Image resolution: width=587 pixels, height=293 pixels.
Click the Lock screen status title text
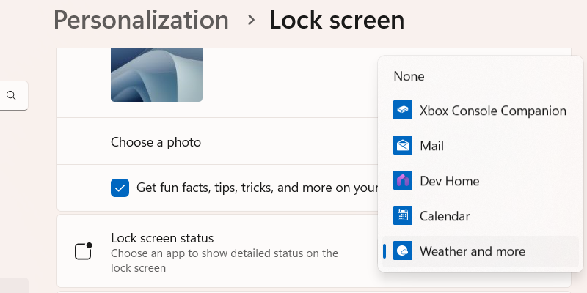click(162, 238)
